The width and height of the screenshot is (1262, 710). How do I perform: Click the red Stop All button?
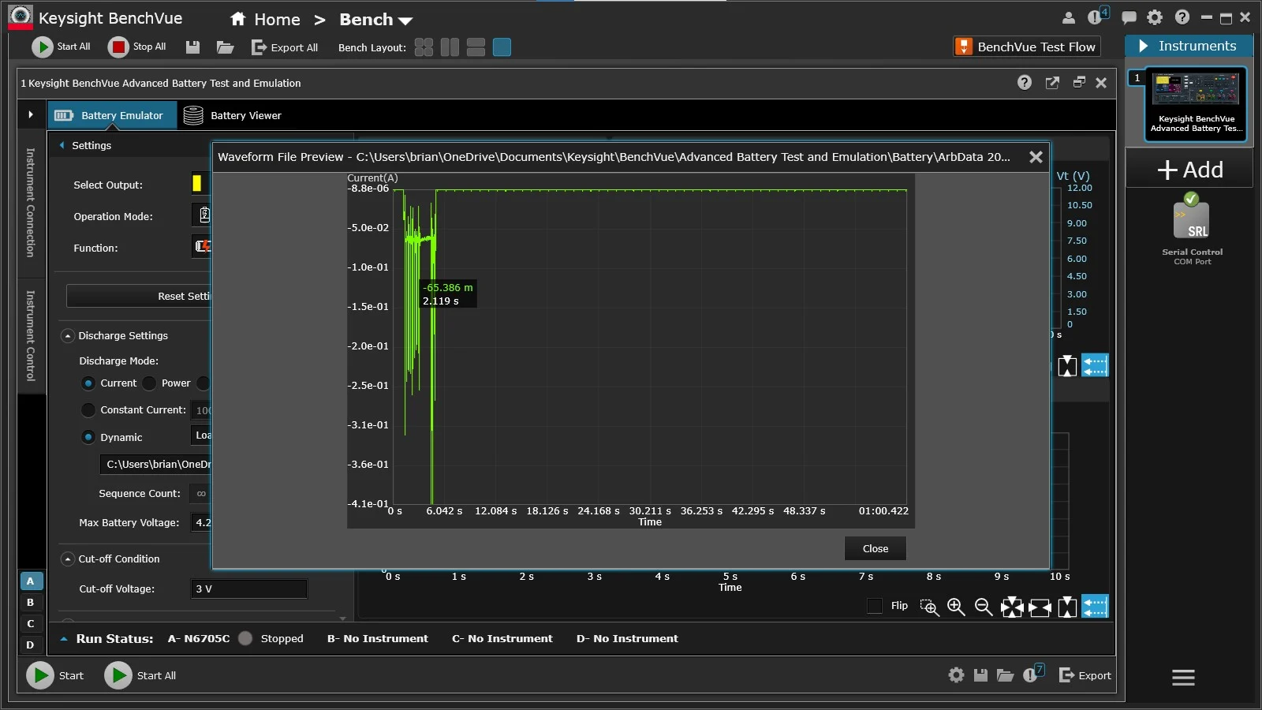coord(137,47)
